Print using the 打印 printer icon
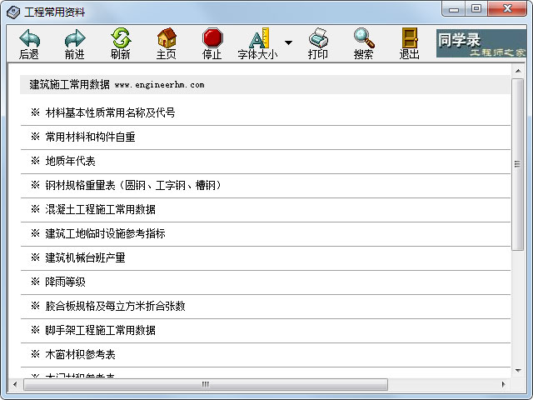Screen dimensions: 533x400 click(x=318, y=37)
